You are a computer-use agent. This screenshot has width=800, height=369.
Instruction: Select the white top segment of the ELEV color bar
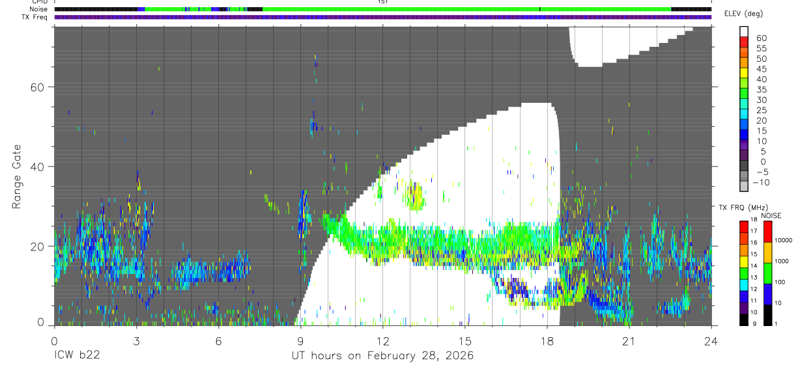pos(745,31)
